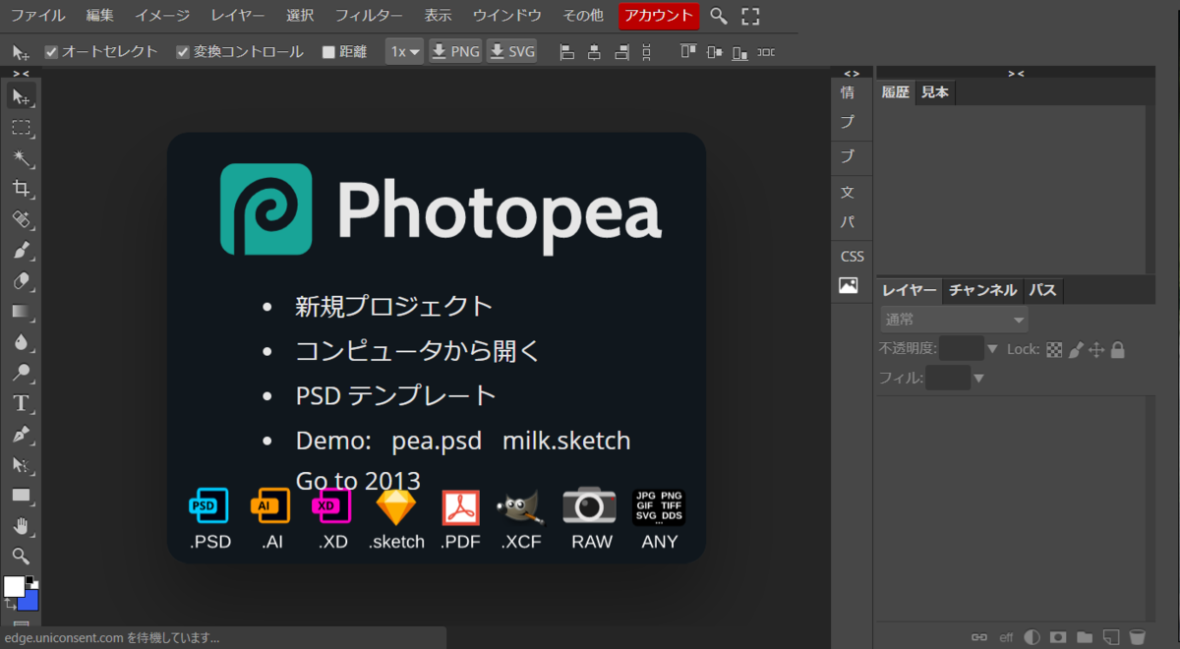Select the Magic Wand tool
Image resolution: width=1180 pixels, height=649 pixels.
(21, 158)
